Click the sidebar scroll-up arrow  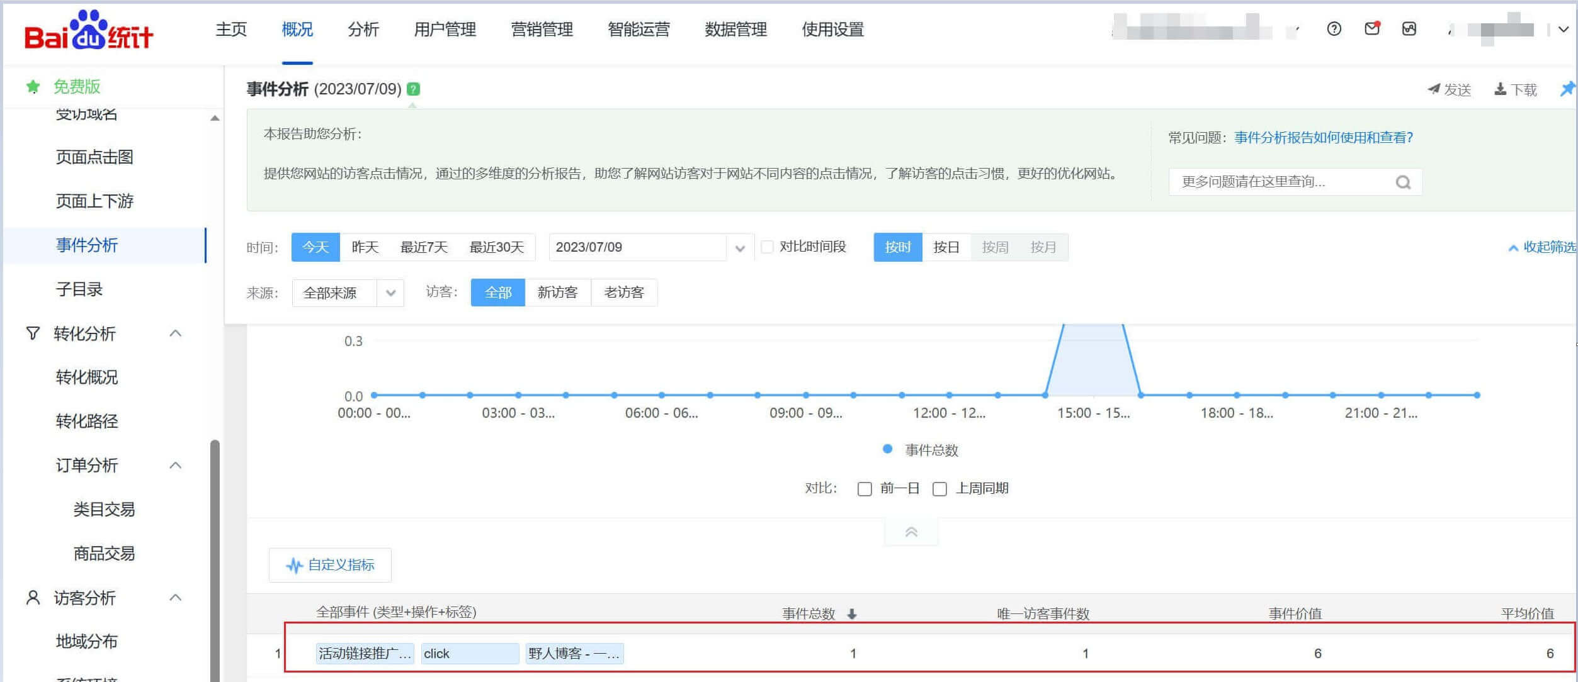click(215, 118)
